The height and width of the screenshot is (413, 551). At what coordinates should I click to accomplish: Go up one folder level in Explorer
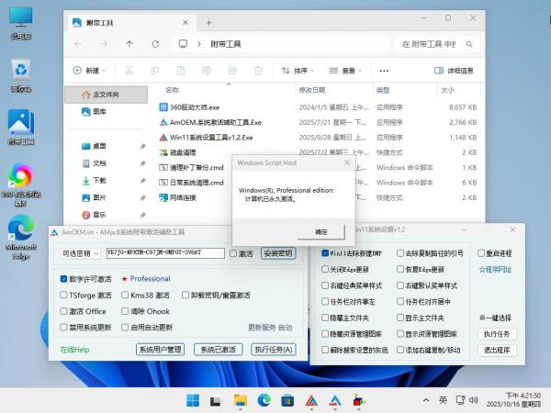click(129, 43)
